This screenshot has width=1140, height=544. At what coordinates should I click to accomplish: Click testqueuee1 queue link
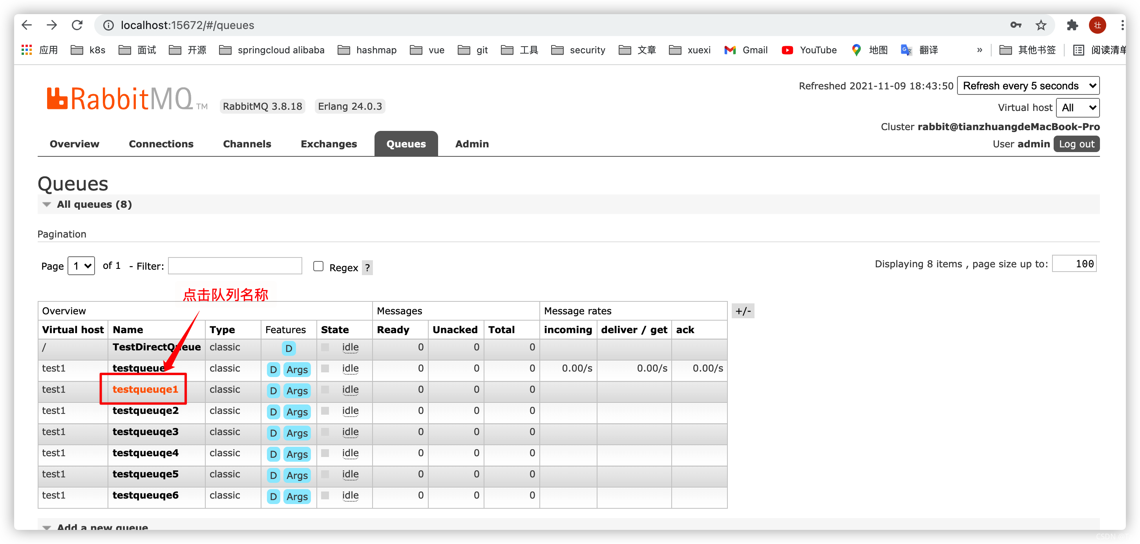(x=146, y=389)
